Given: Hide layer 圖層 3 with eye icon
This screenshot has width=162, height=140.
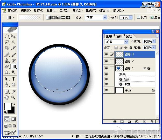Looking at the screenshot, I should point(106,54).
